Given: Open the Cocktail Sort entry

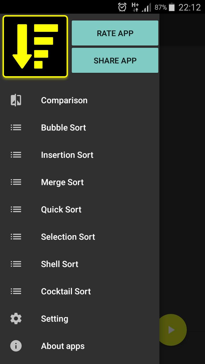Looking at the screenshot, I should (80, 291).
